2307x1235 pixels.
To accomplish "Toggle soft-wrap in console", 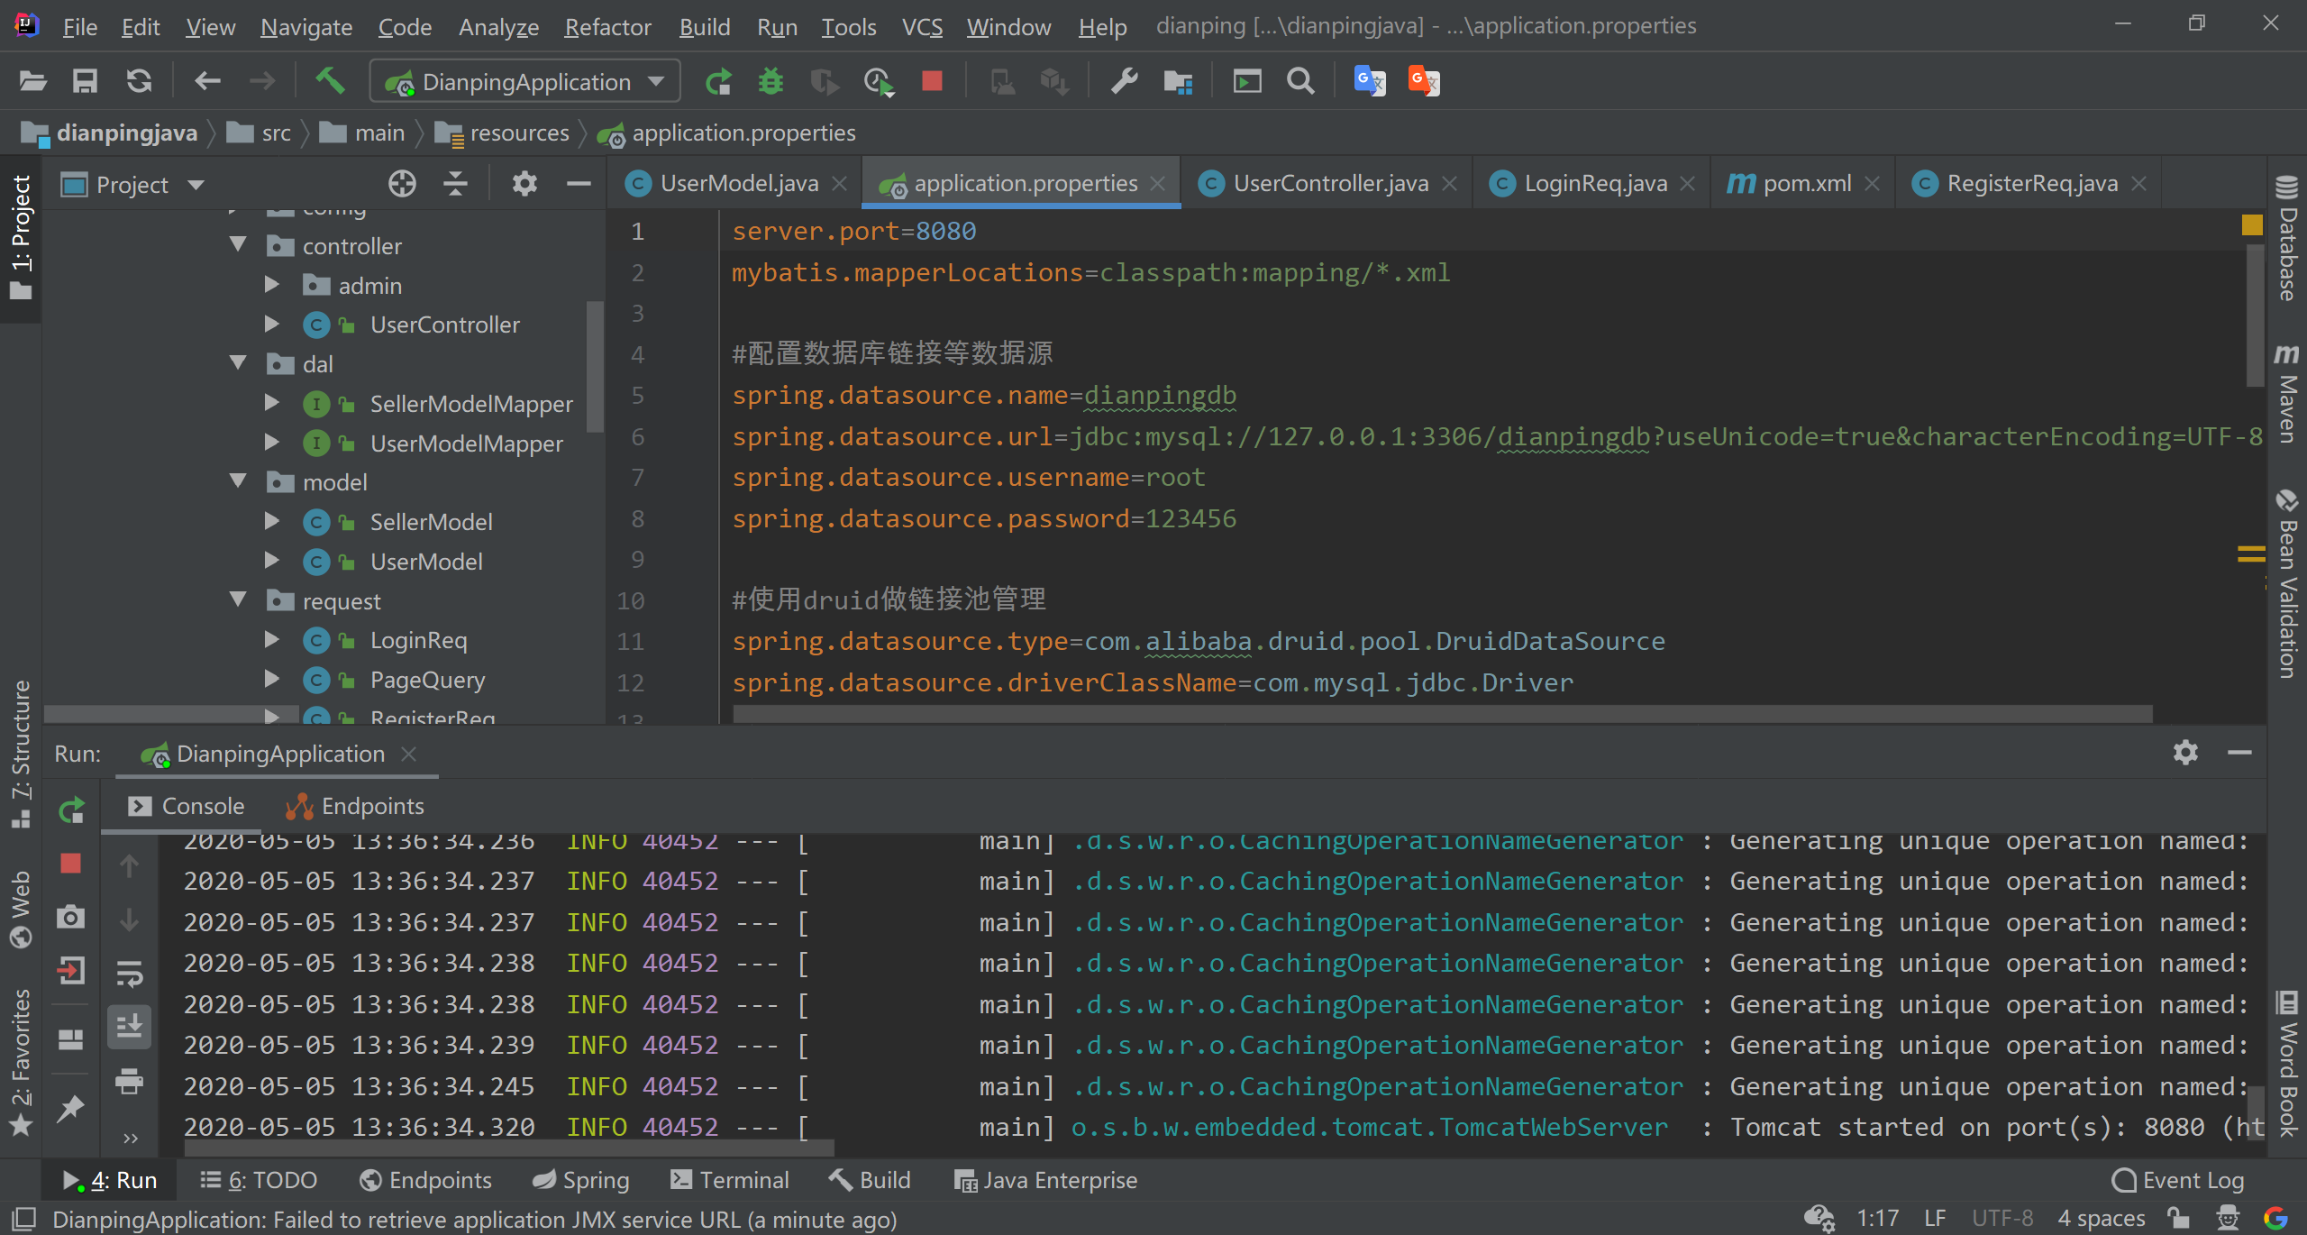I will (x=129, y=974).
